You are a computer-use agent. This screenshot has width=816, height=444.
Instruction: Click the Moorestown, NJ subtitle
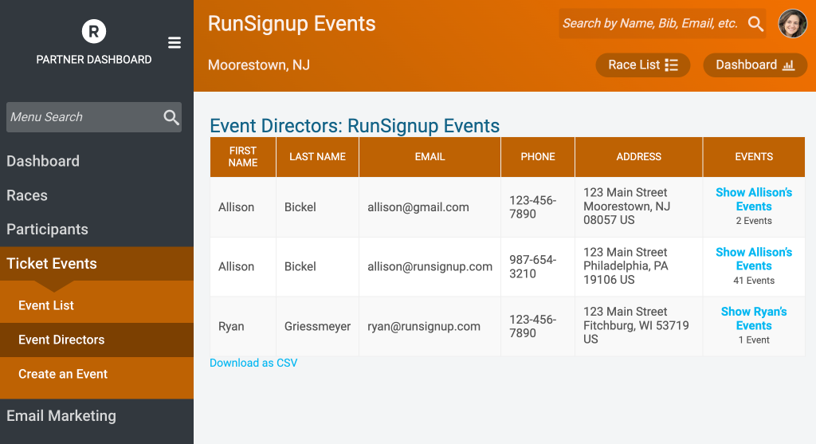[259, 65]
